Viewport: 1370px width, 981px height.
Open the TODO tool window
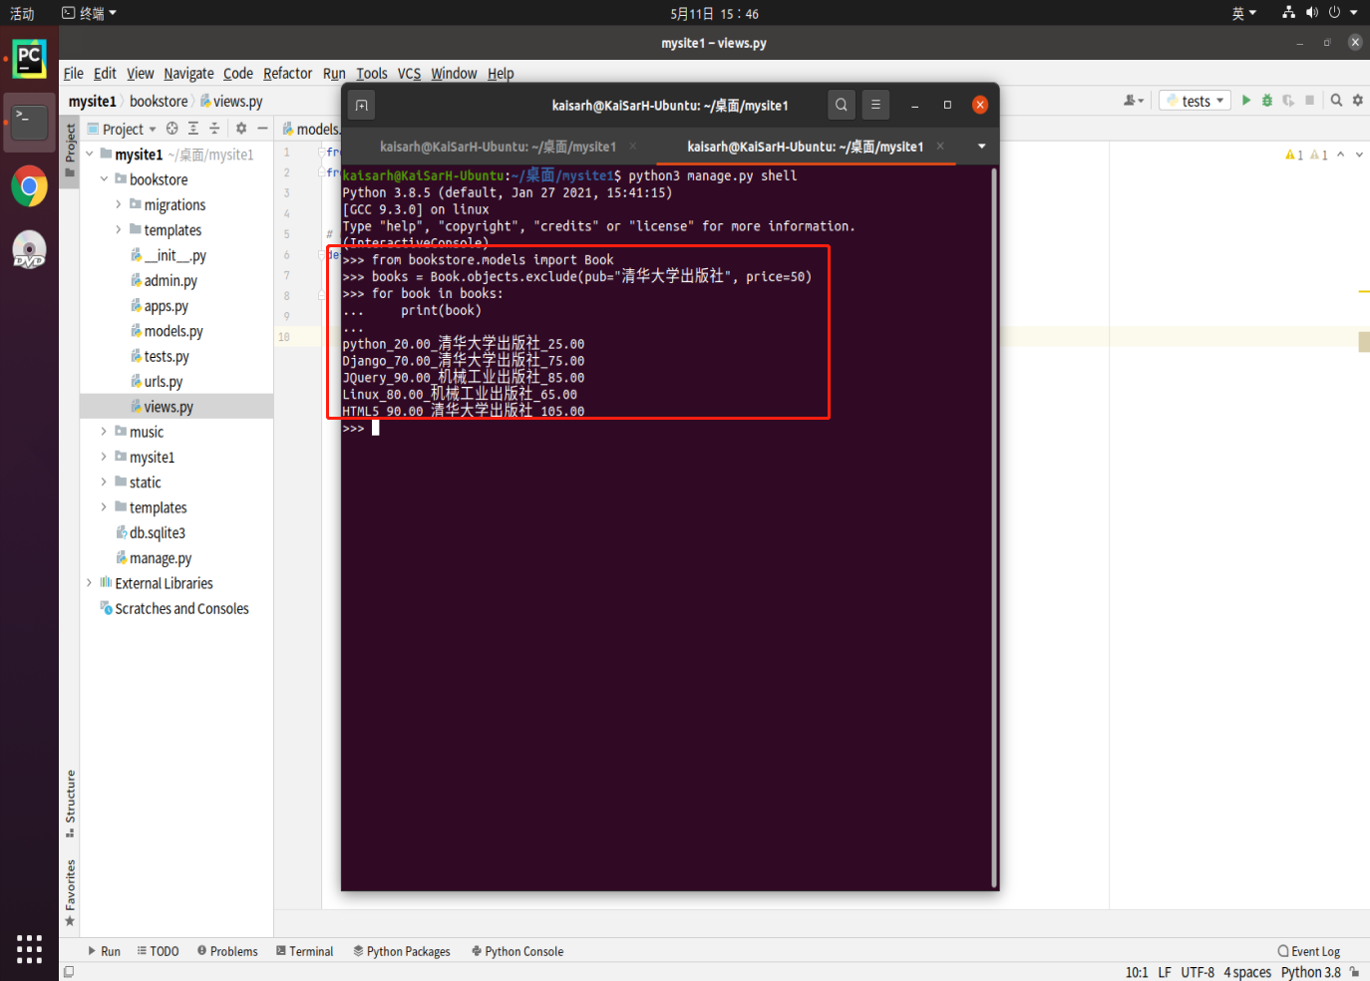point(158,951)
